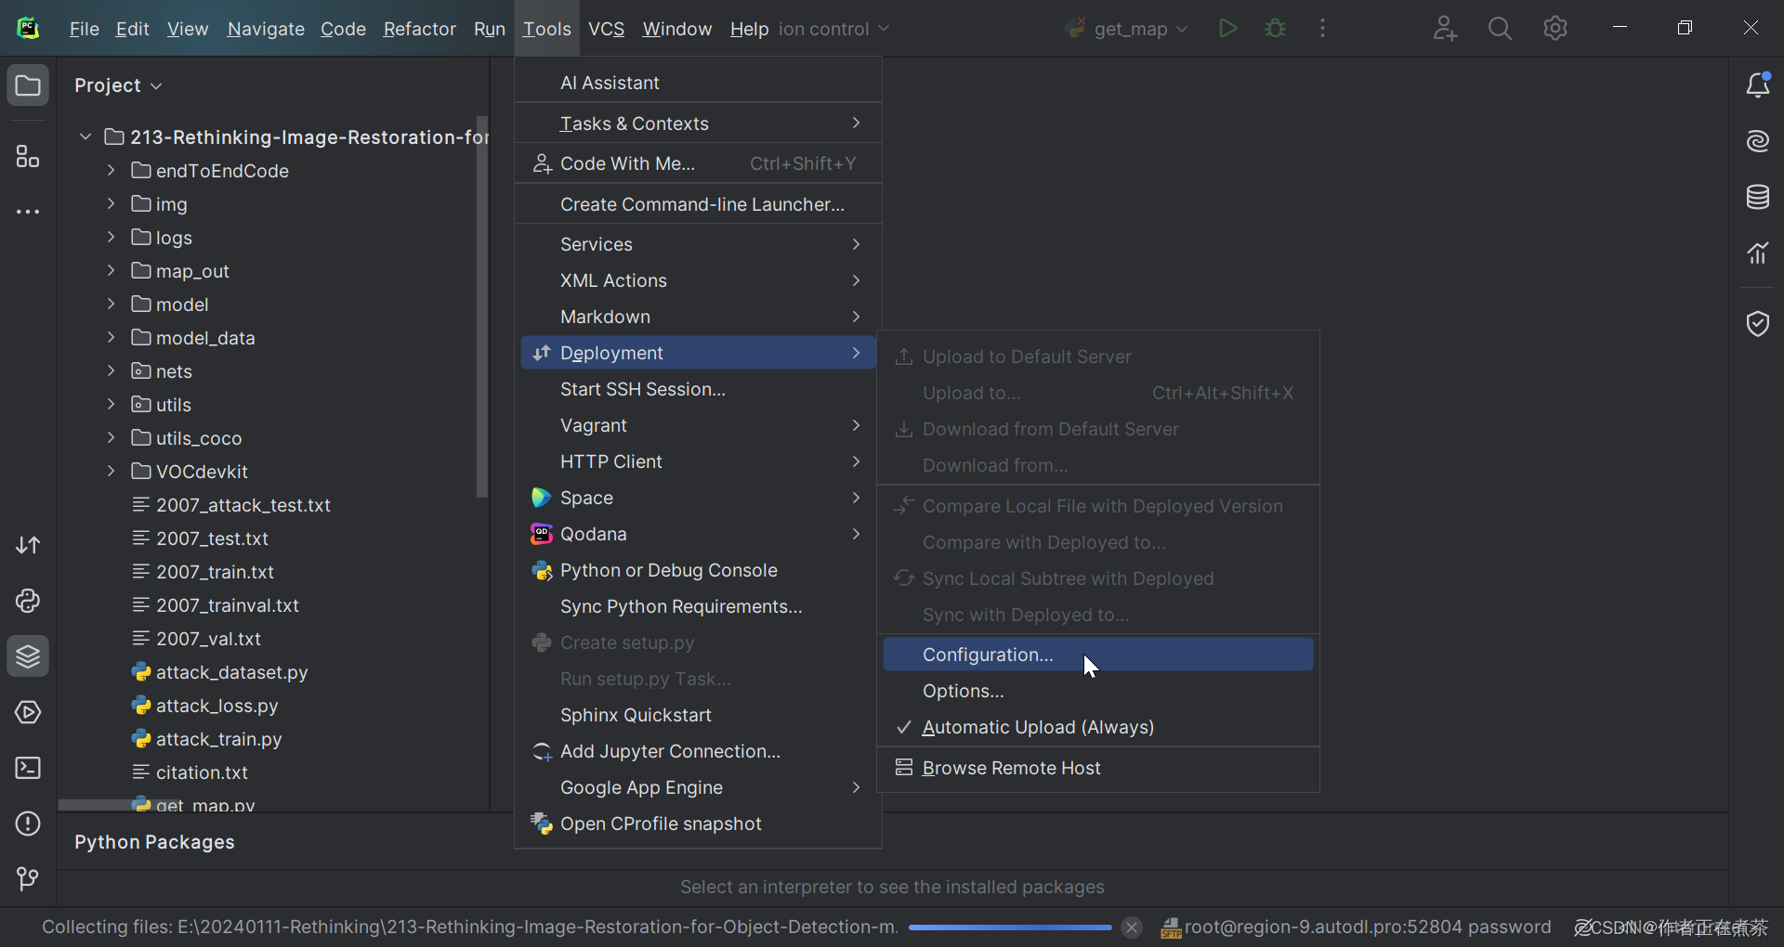Disable Automatic Upload (Always)
Screen dimensions: 1784x947
(1038, 727)
